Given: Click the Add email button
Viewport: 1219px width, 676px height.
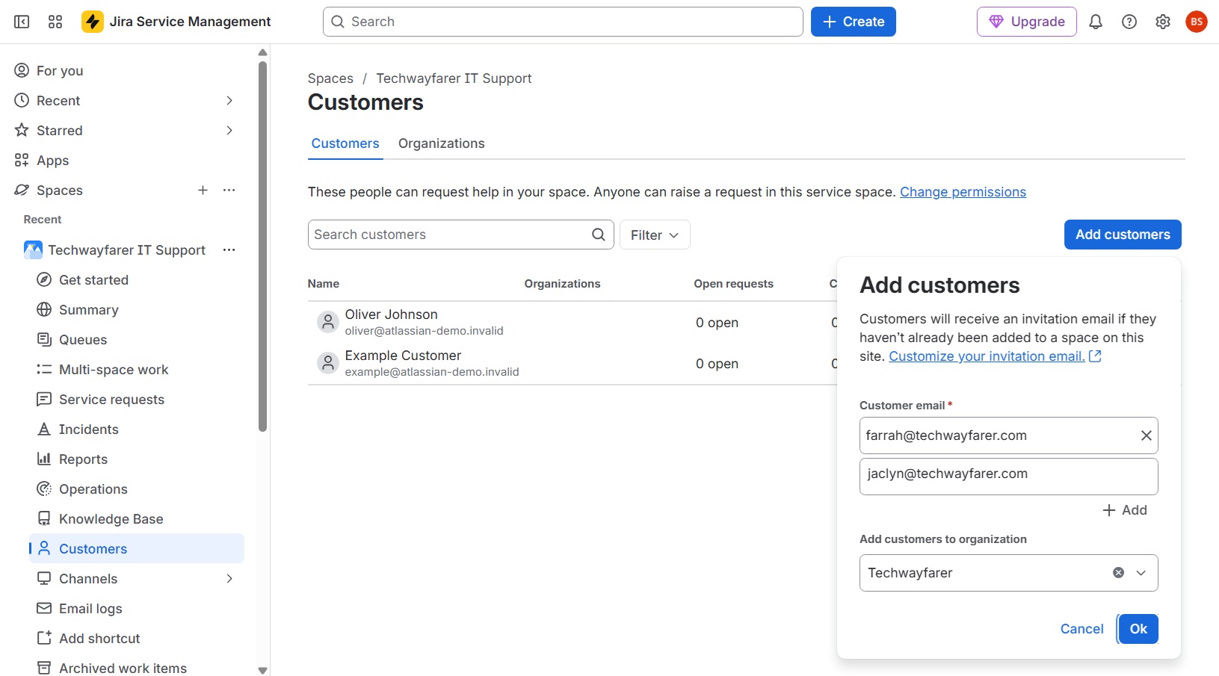Looking at the screenshot, I should point(1125,510).
